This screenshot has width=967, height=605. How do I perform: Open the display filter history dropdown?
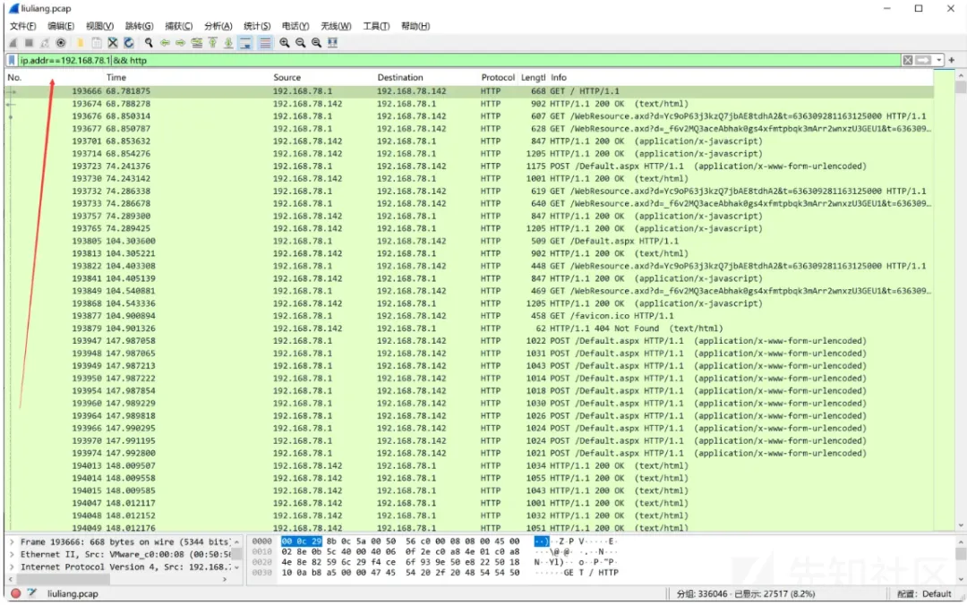[x=938, y=61]
